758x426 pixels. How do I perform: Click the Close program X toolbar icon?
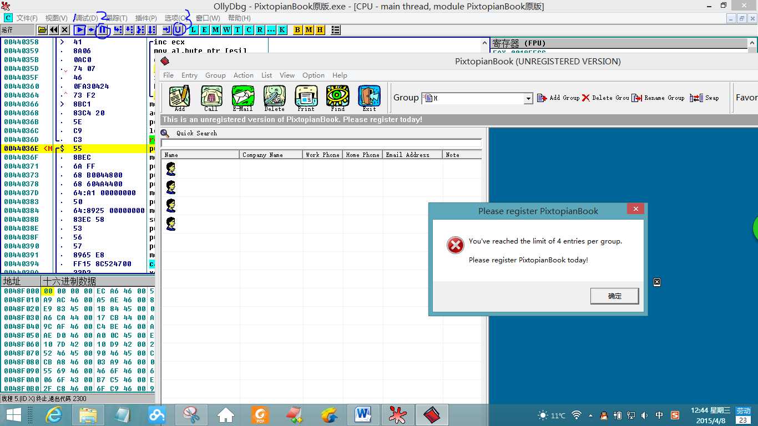[x=65, y=30]
